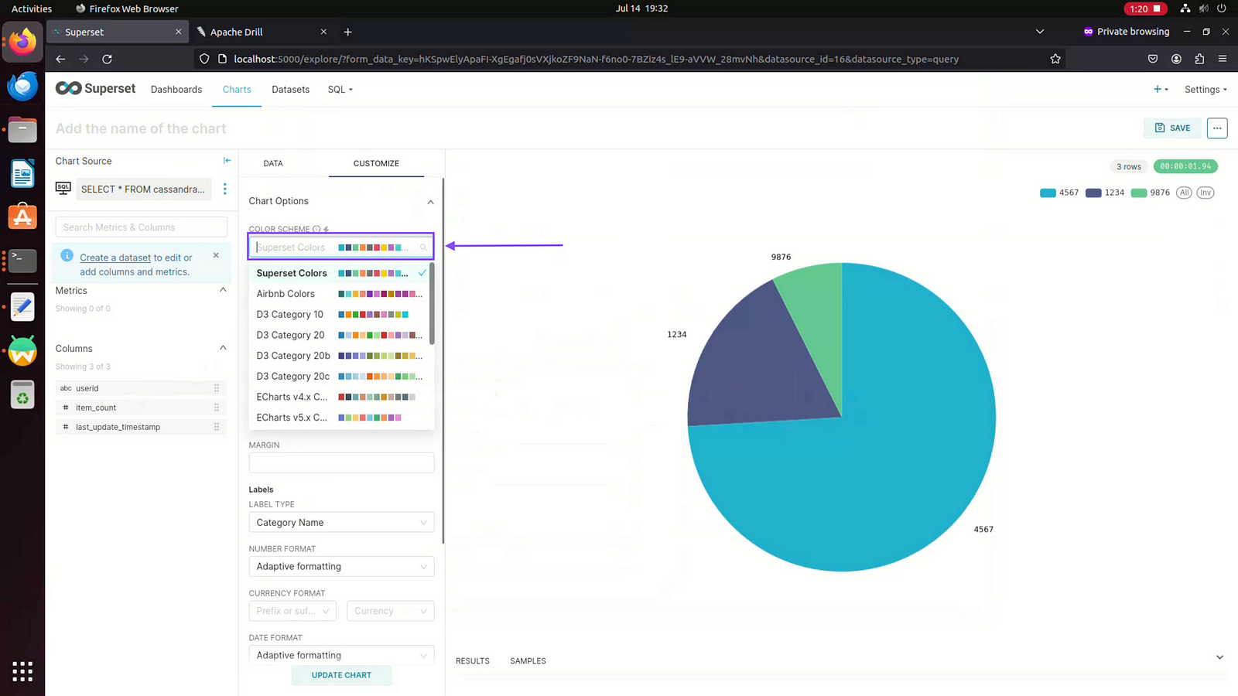Click the Update Chart button
Image resolution: width=1238 pixels, height=696 pixels.
(x=341, y=675)
